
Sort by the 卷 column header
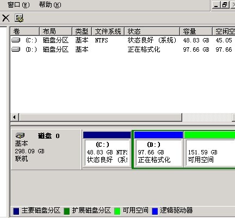pyautogui.click(x=25, y=32)
